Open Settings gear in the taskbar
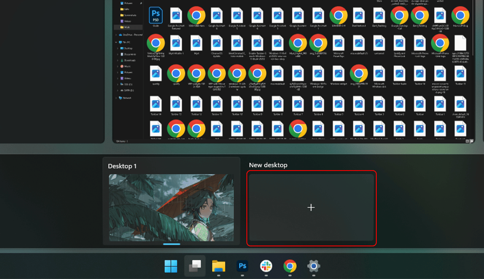The width and height of the screenshot is (484, 279). click(314, 266)
